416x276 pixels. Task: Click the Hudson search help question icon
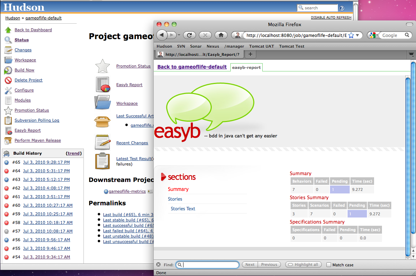(x=342, y=8)
